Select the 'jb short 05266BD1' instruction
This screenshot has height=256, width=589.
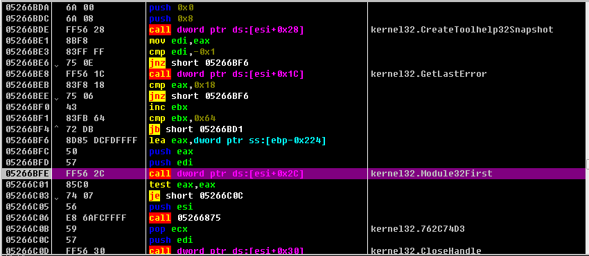196,129
